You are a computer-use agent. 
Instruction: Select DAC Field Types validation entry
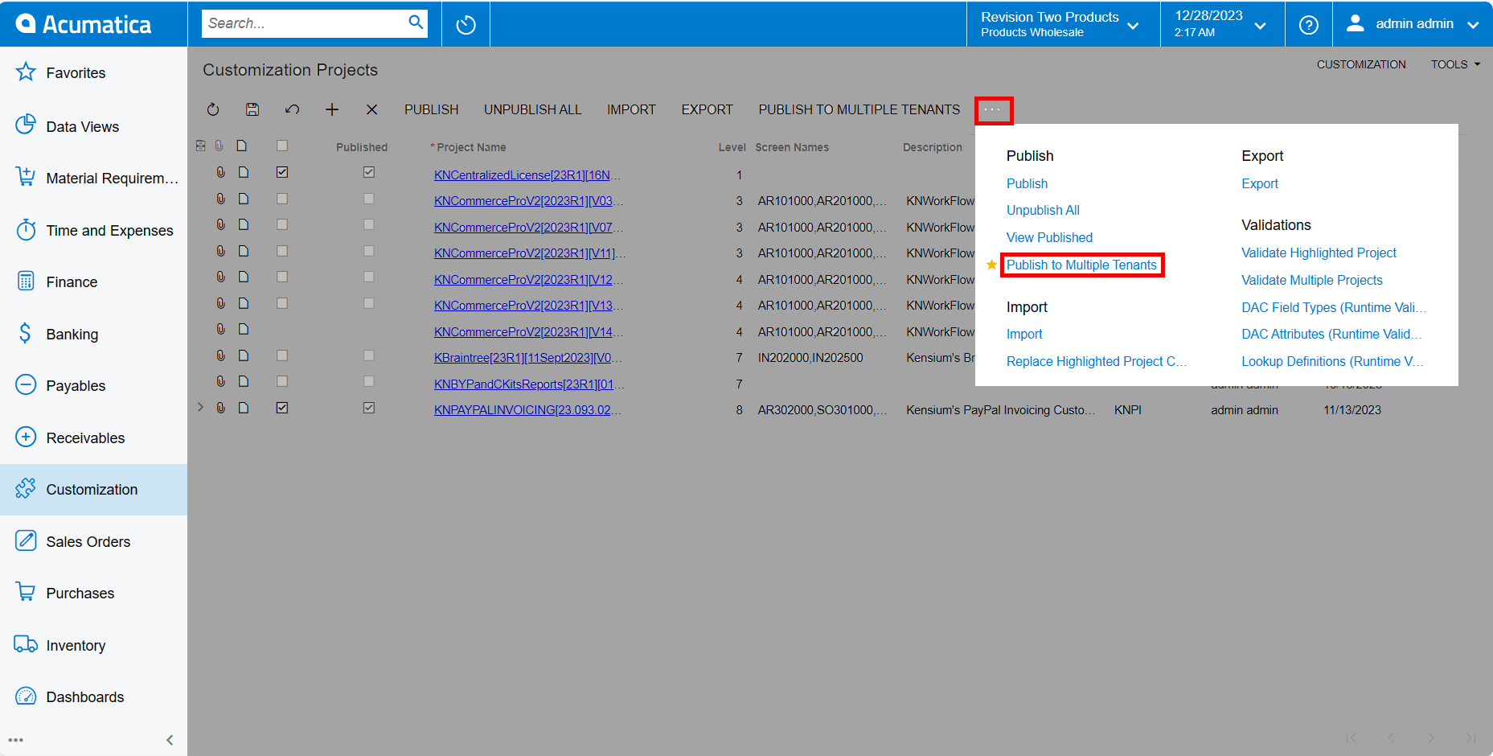pyautogui.click(x=1333, y=307)
